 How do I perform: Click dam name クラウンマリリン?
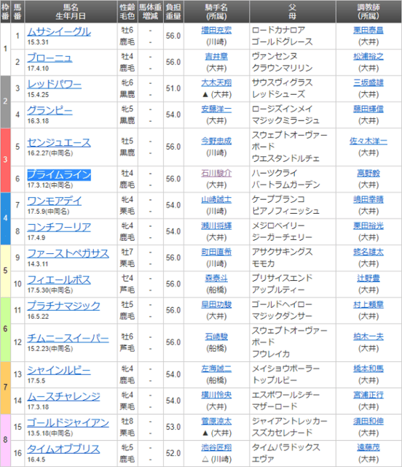click(x=282, y=68)
